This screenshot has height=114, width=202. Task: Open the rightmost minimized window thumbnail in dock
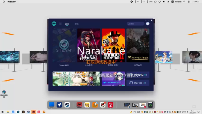point(143,105)
